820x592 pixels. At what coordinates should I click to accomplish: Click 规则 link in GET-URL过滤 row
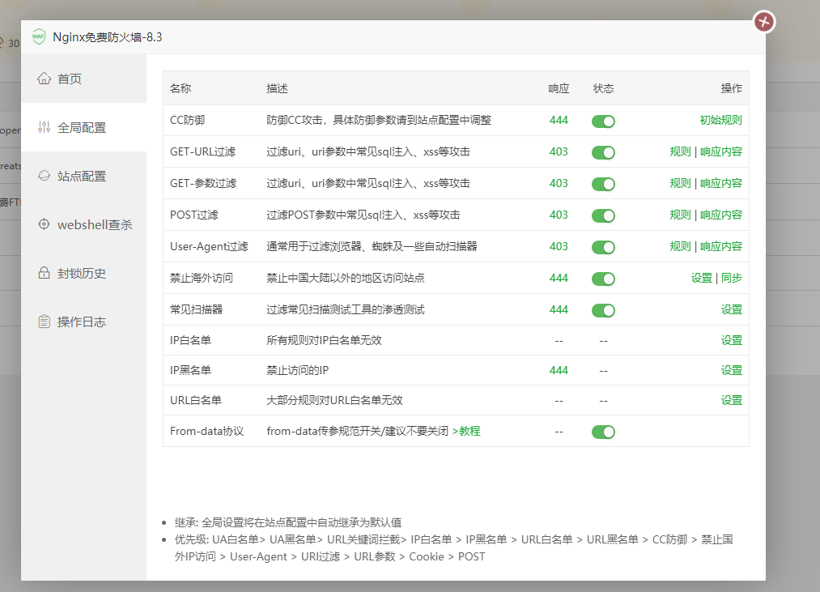(681, 151)
